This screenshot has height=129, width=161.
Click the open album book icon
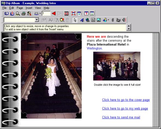[x=7, y=14]
